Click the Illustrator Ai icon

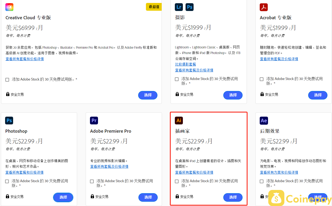[x=179, y=120]
